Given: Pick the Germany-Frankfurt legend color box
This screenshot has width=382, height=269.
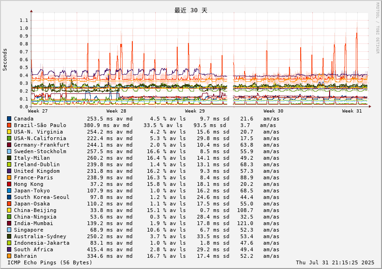Looking at the screenshot, I should pyautogui.click(x=9, y=145).
